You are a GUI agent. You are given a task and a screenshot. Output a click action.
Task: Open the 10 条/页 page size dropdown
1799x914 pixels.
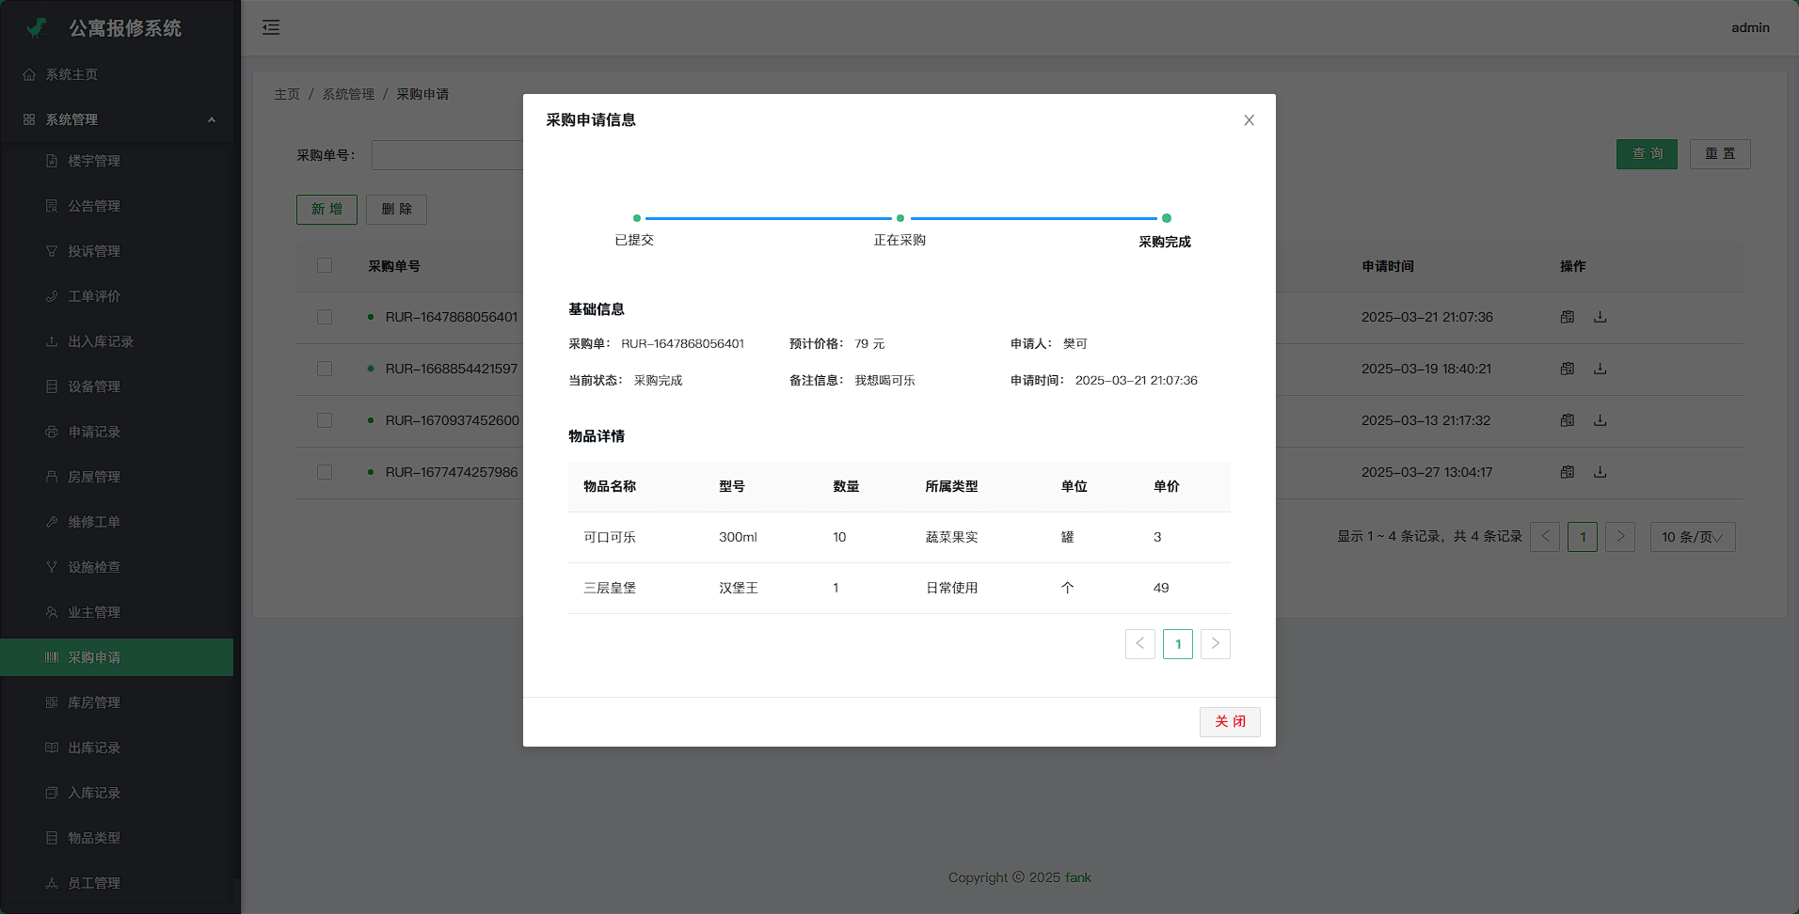(1692, 537)
